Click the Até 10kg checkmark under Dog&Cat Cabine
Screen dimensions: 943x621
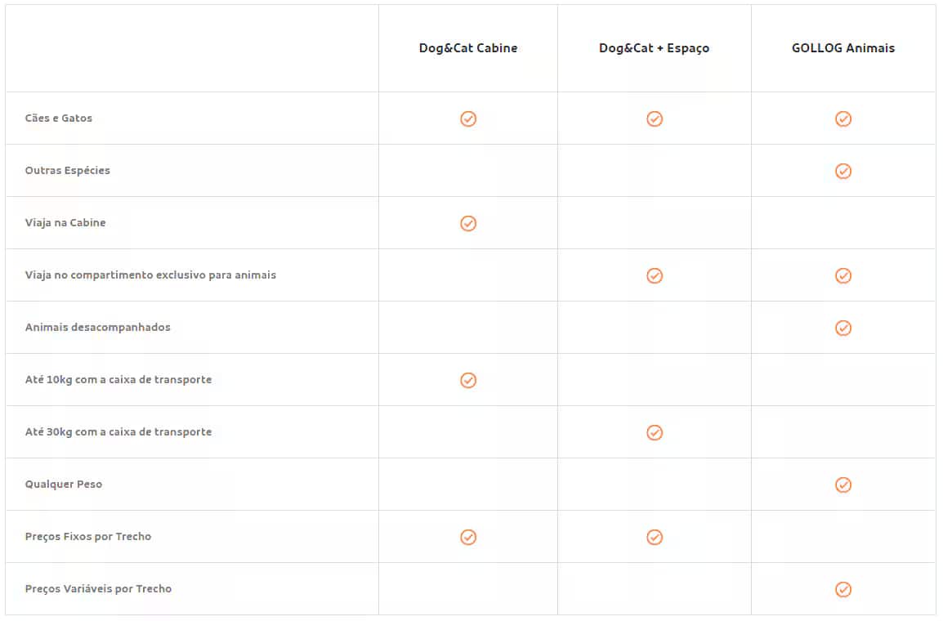pos(468,380)
